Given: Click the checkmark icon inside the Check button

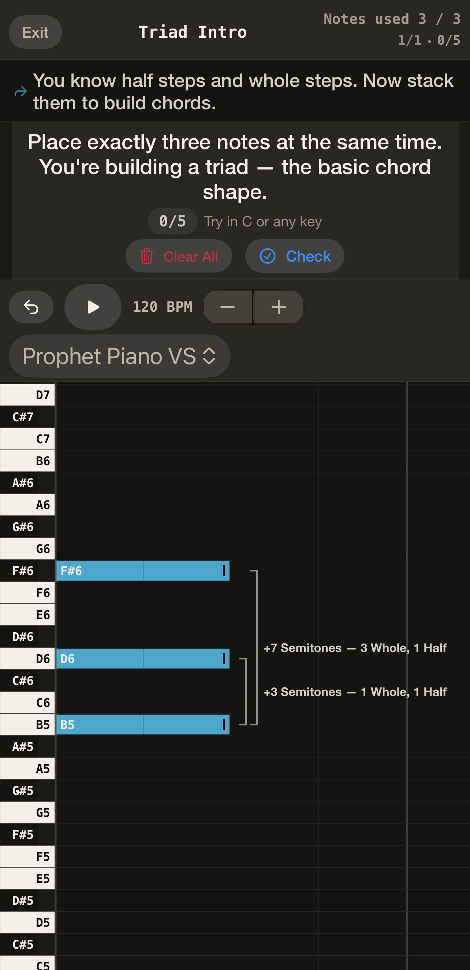Looking at the screenshot, I should [268, 256].
